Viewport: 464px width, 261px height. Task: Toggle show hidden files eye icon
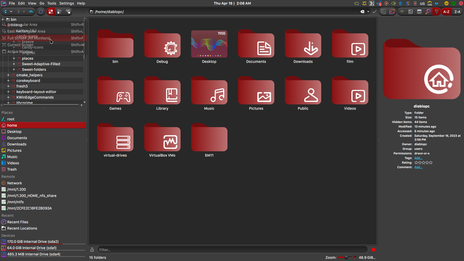pos(402,11)
